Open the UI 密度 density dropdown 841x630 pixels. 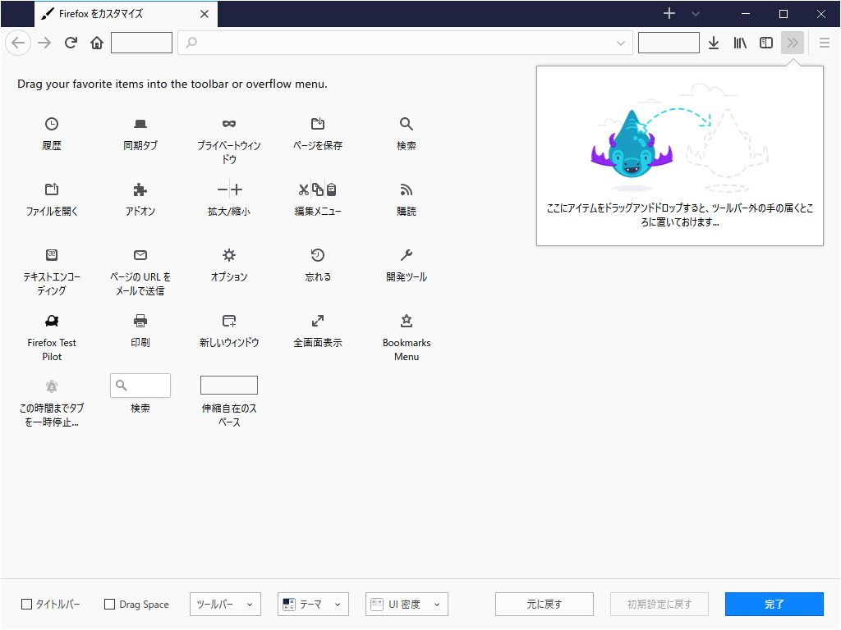point(407,605)
